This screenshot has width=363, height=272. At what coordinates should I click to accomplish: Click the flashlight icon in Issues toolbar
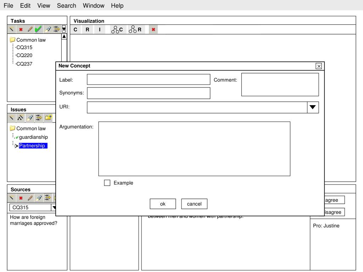click(x=30, y=118)
